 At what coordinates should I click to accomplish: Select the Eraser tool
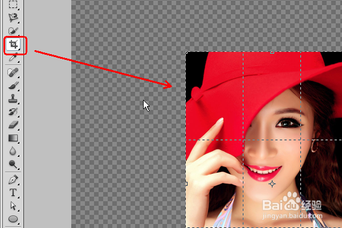(x=13, y=125)
